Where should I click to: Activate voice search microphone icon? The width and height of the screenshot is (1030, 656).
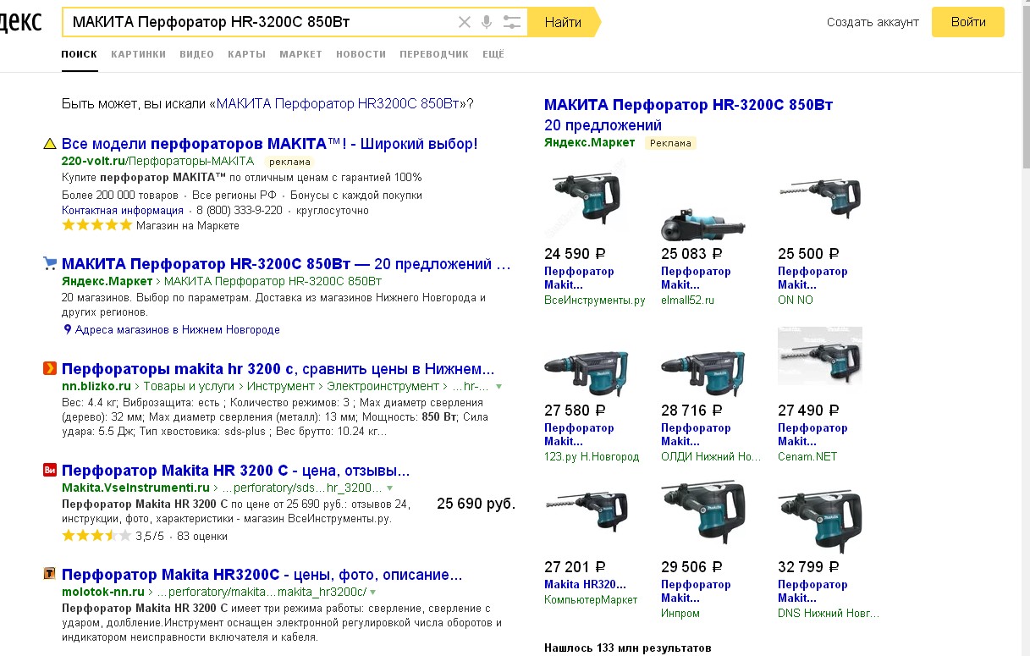pyautogui.click(x=487, y=22)
